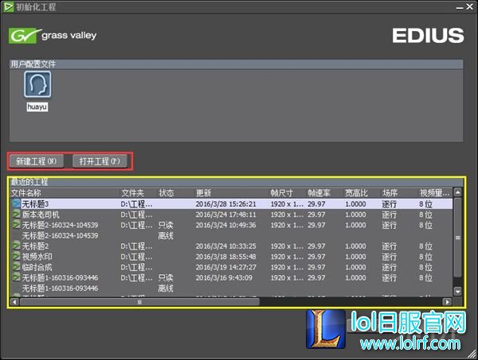The image size is (478, 360).
Task: Click update time 2016/3/24 17:48:11
Action: coord(226,215)
